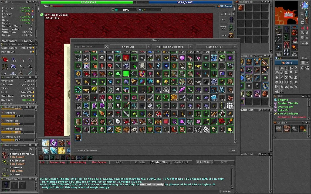Click the Stash Type to search field
311x194 pixels.
89,47
